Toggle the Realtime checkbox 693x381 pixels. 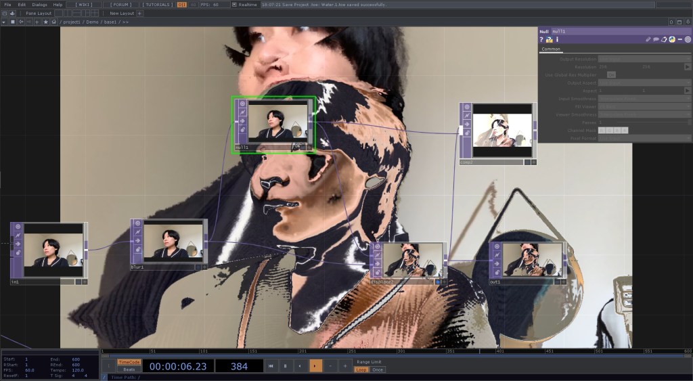click(234, 5)
